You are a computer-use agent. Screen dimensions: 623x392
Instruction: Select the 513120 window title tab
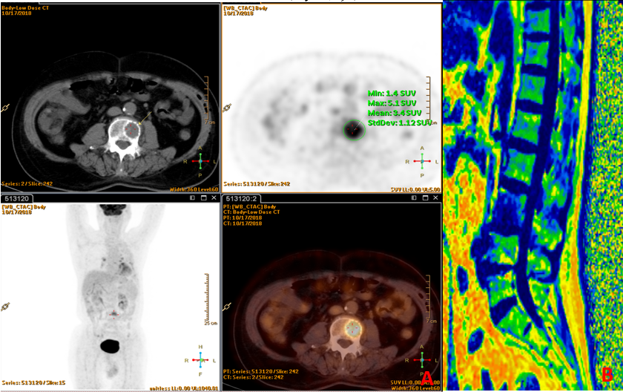point(15,198)
